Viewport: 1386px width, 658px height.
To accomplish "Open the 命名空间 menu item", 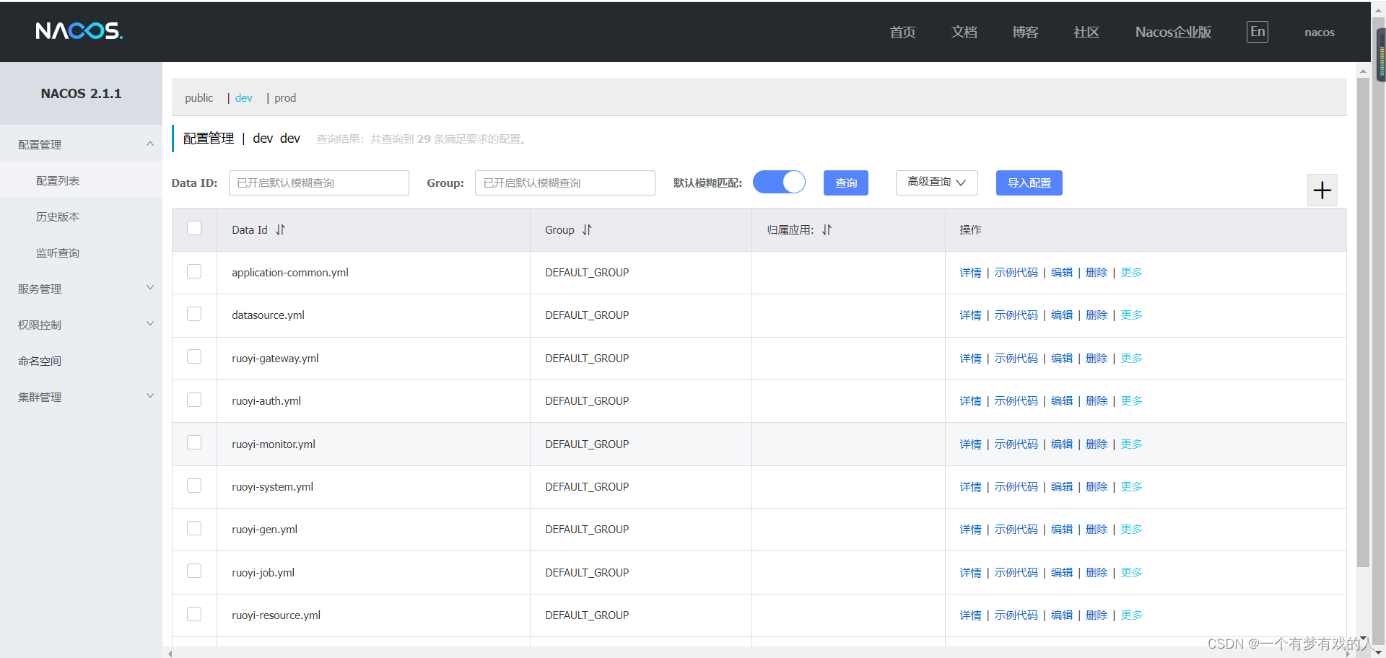I will click(x=81, y=361).
